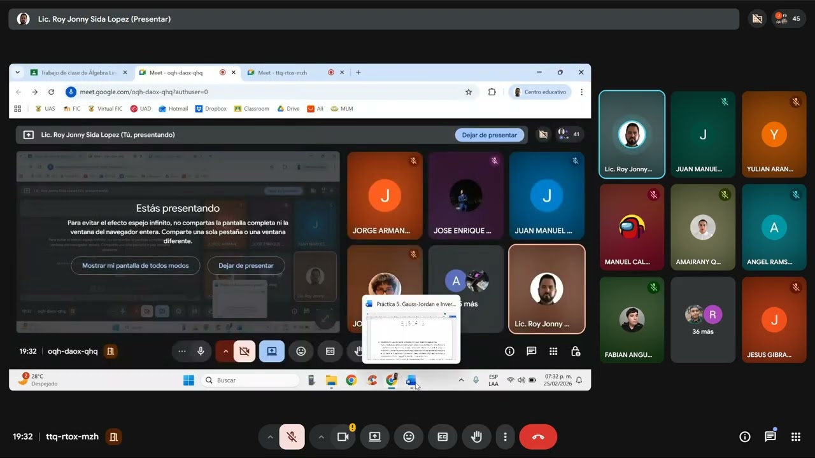Image resolution: width=815 pixels, height=458 pixels.
Task: Toggle the camera in outer Meet bar
Action: (x=343, y=437)
